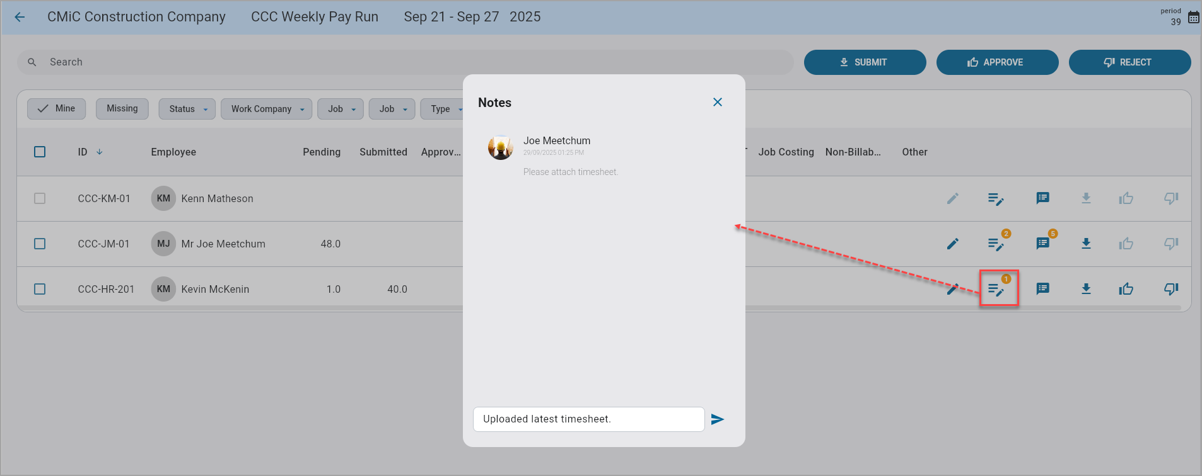Close the Notes dialog
The width and height of the screenshot is (1202, 476).
(x=718, y=102)
